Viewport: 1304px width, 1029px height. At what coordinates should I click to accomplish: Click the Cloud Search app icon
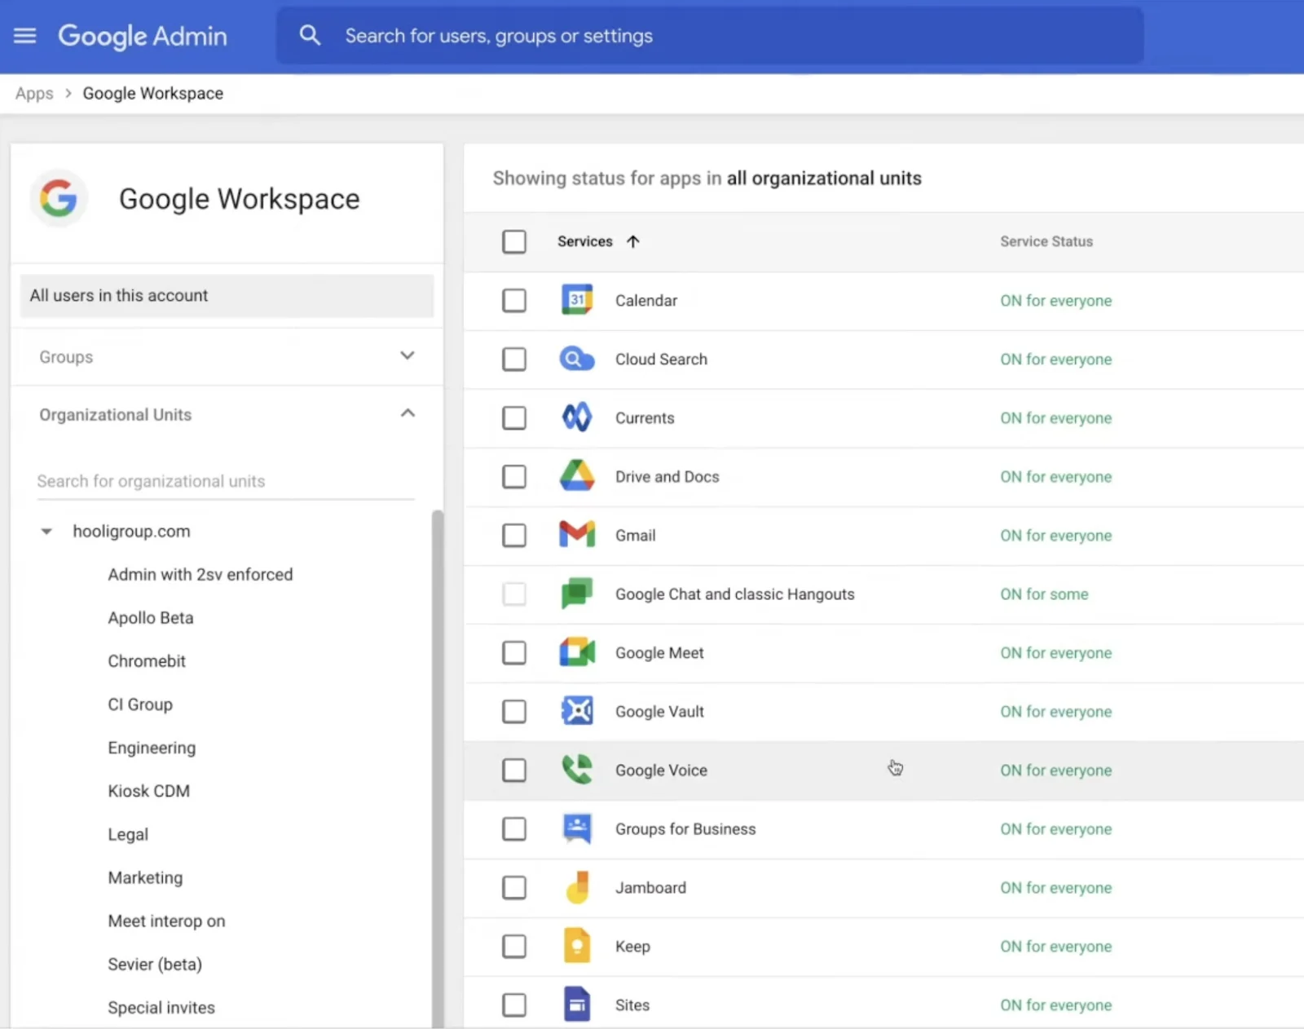[577, 359]
